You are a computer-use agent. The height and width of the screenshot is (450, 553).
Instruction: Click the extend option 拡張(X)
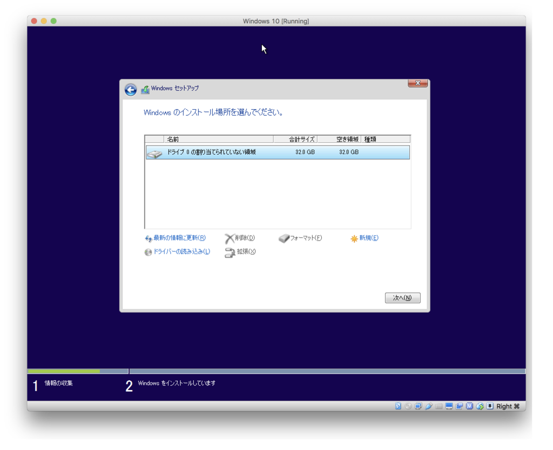tap(246, 252)
